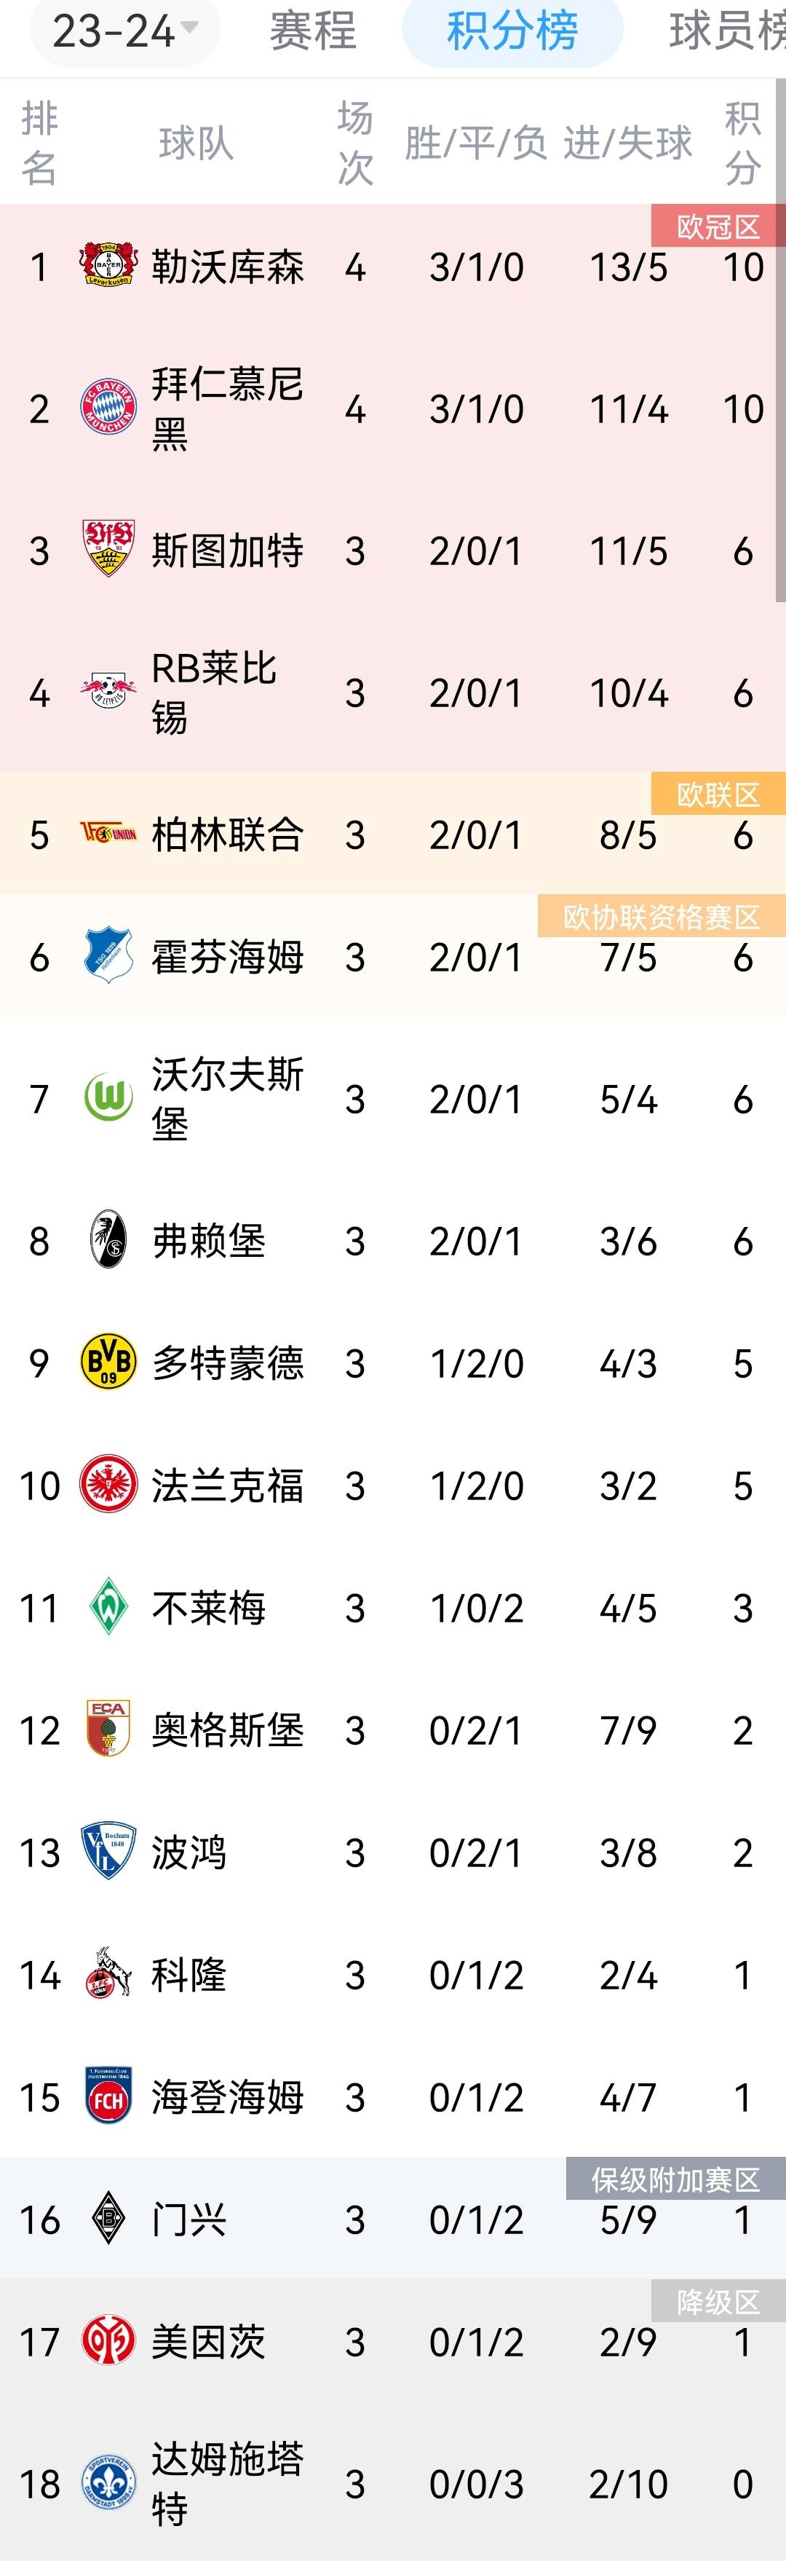This screenshot has height=2561, width=786.
Task: Tap the Hoffenheim club crest
Action: (108, 956)
